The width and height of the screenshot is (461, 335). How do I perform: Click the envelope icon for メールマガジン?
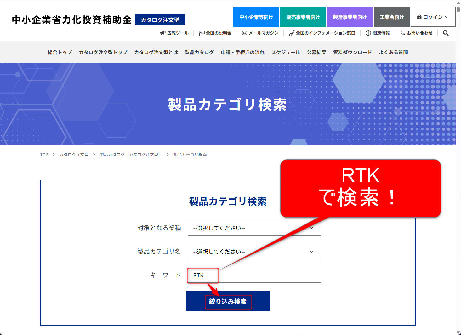(244, 33)
